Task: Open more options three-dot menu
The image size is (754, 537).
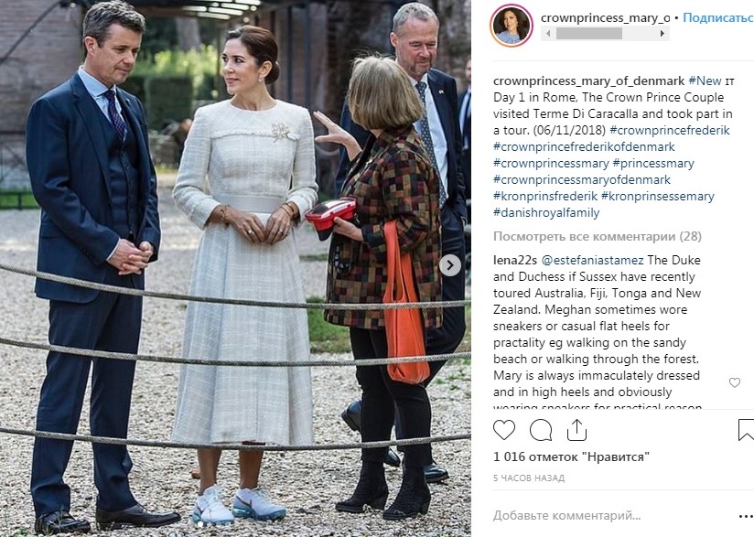Action: coord(746,516)
